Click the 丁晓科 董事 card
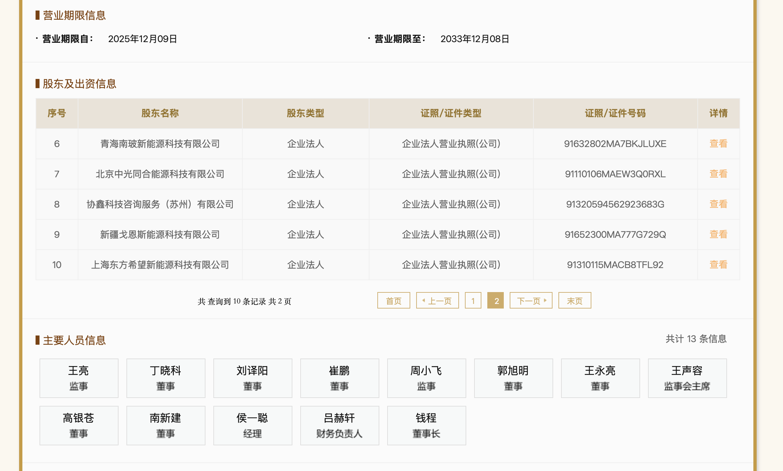Viewport: 783px width, 471px height. tap(166, 378)
